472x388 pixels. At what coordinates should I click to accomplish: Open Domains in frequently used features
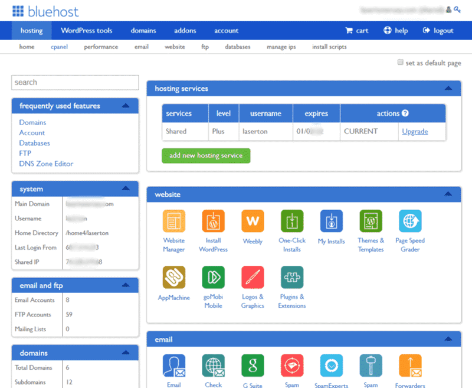tap(32, 122)
